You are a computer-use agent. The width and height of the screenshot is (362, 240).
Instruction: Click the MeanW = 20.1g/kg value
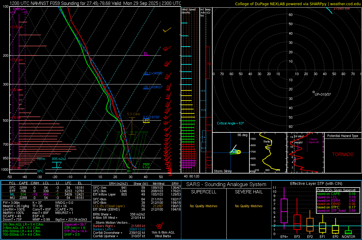16,206
